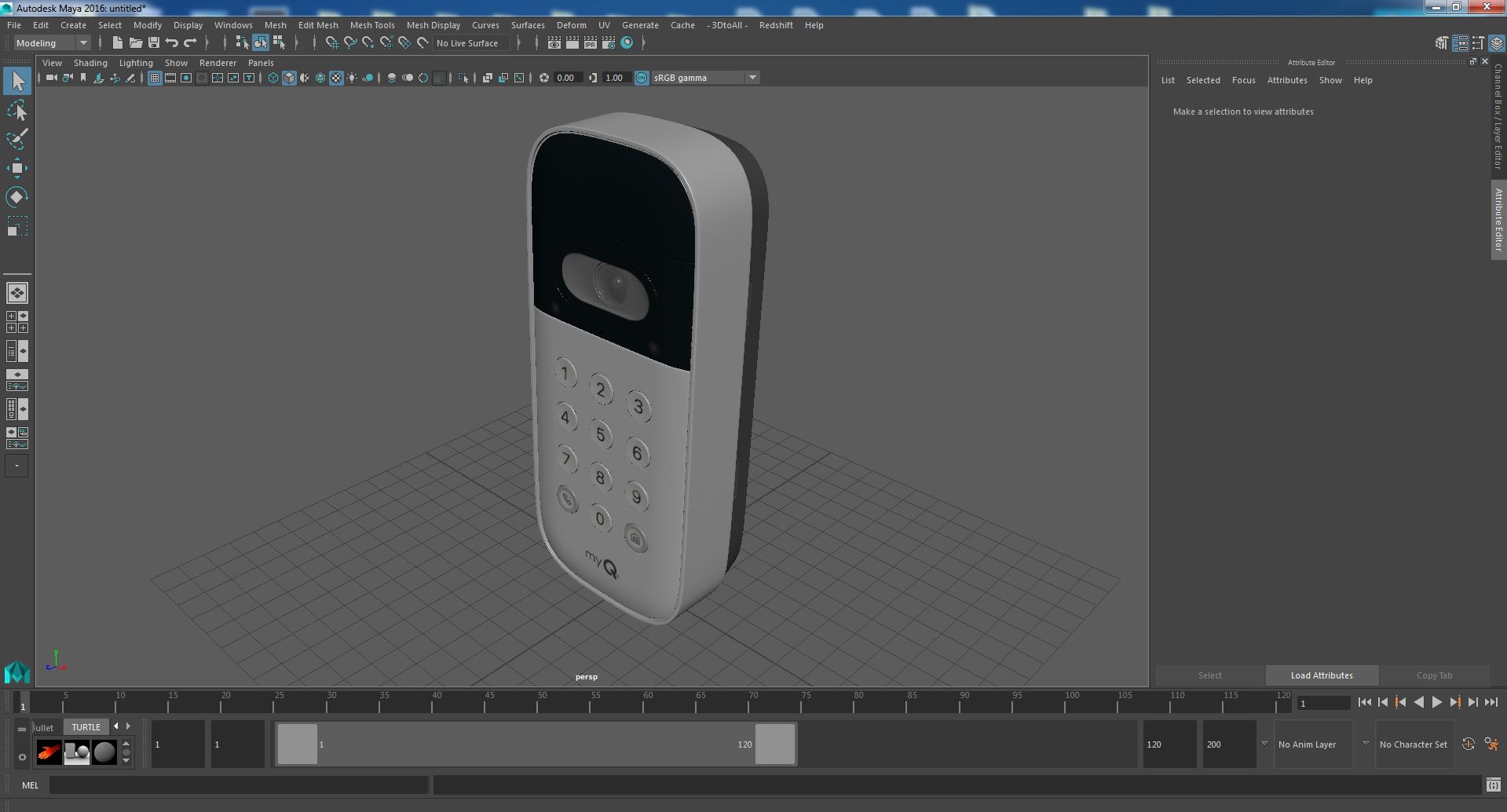Open the Redshift menu
1507x812 pixels.
pyautogui.click(x=776, y=25)
